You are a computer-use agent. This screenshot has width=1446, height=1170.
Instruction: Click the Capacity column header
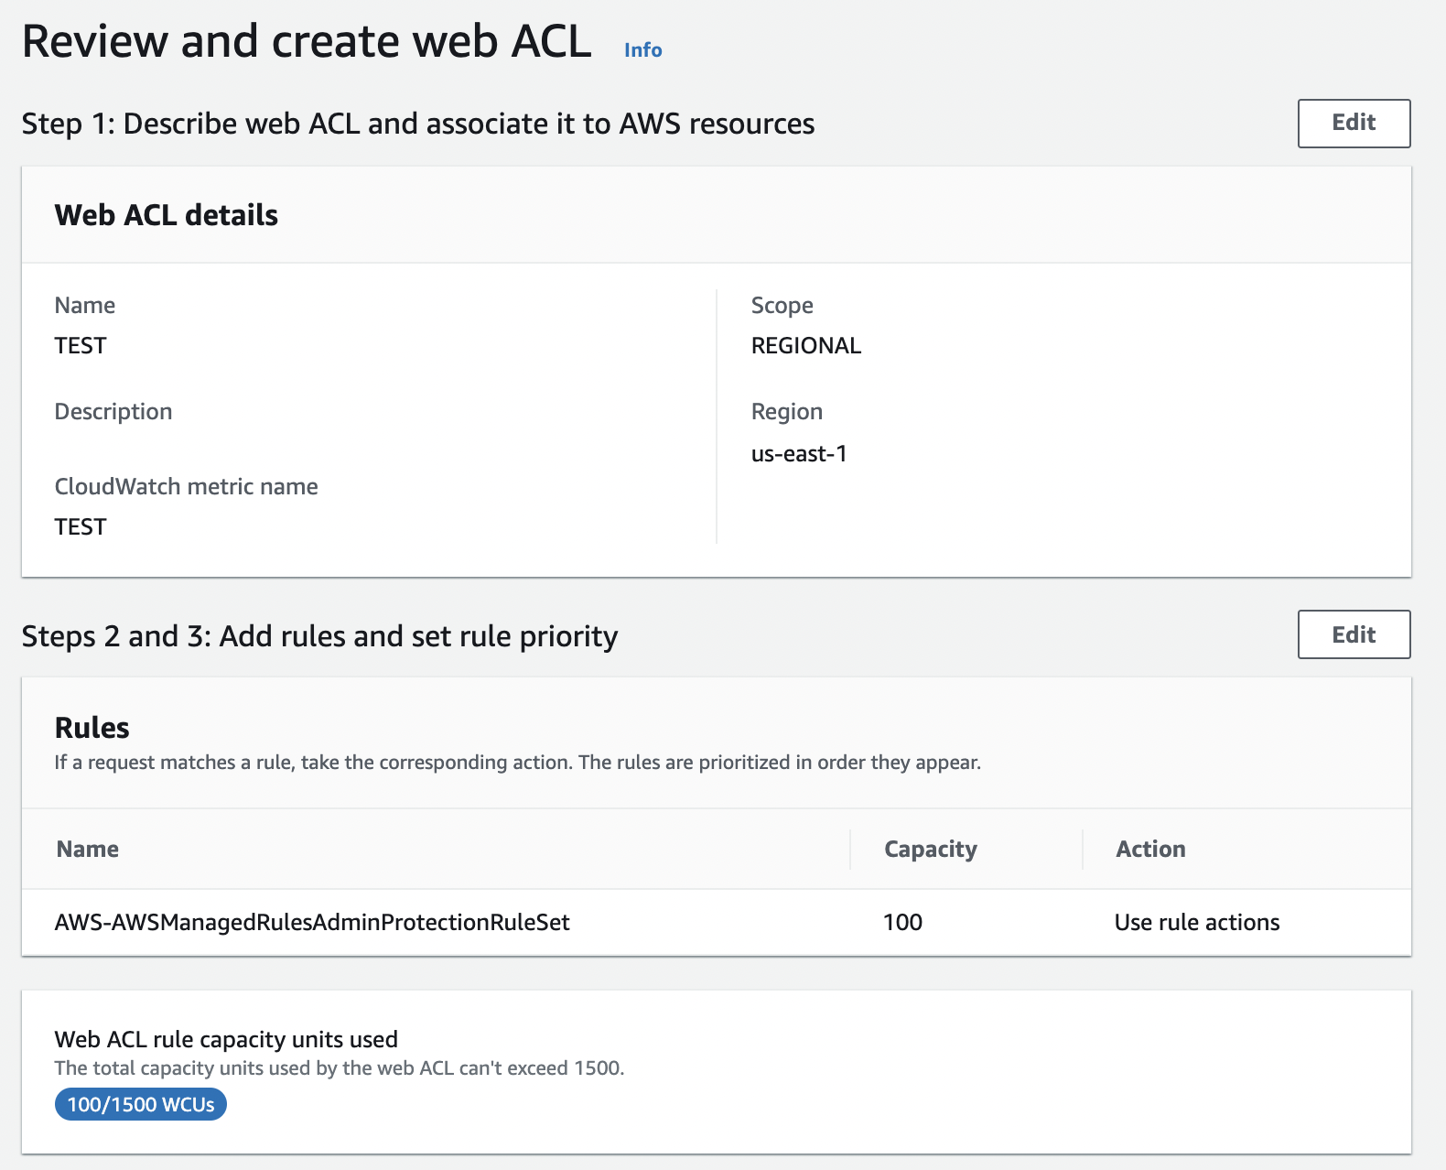(931, 850)
